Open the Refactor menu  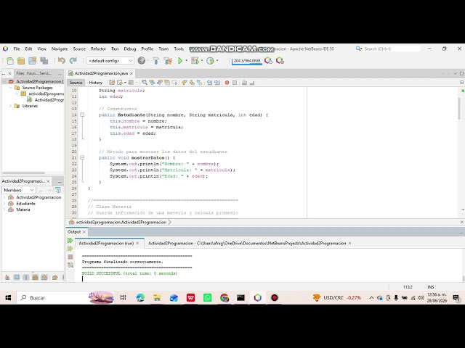point(98,49)
